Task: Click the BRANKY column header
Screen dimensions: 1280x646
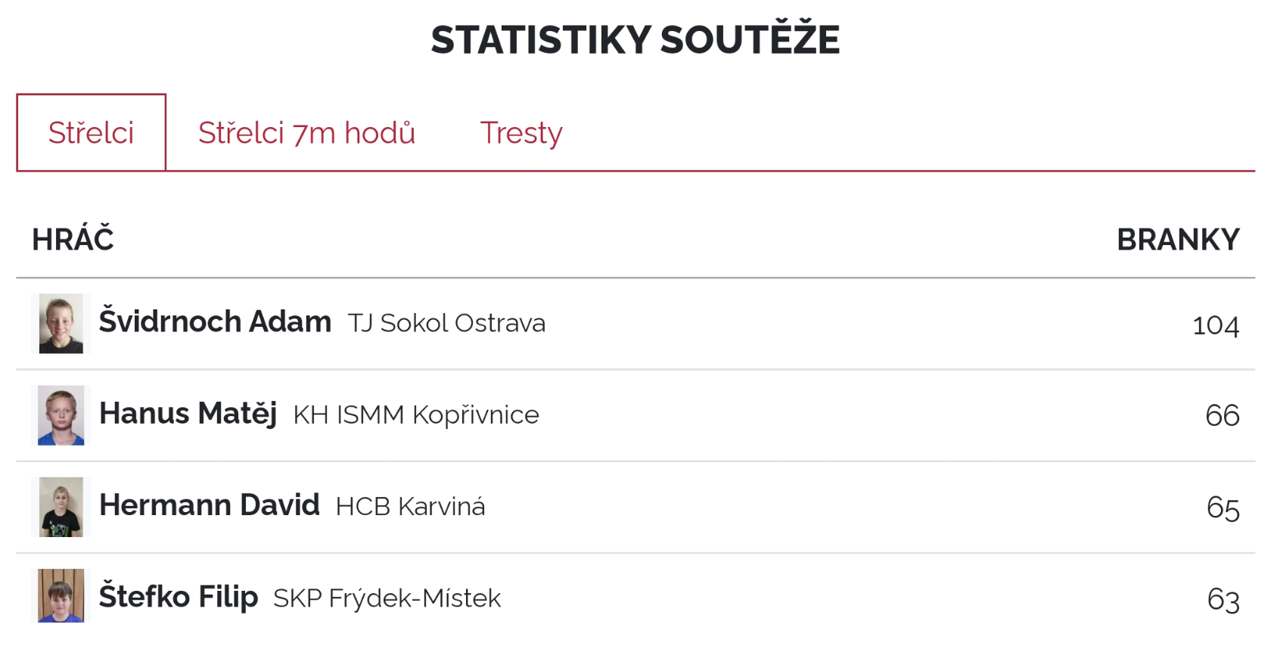Action: point(1178,240)
